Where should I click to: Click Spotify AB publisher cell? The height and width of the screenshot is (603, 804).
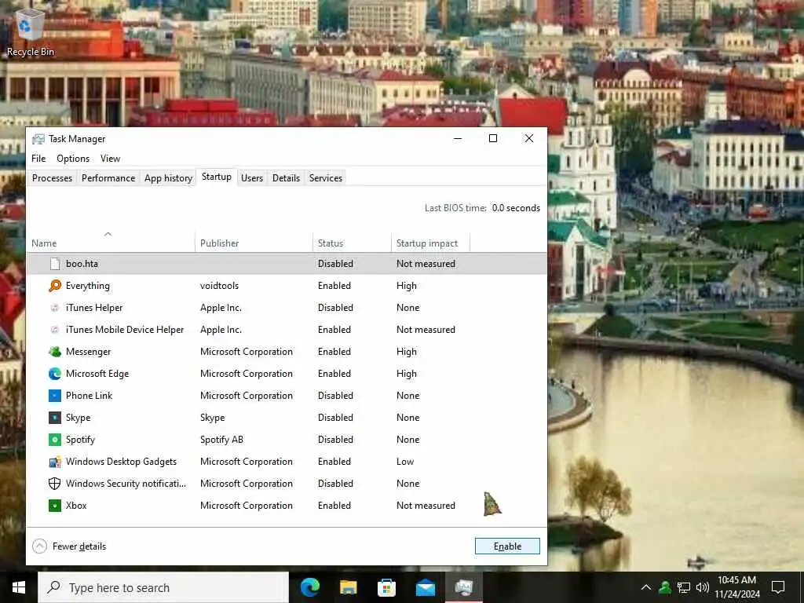[x=221, y=440]
